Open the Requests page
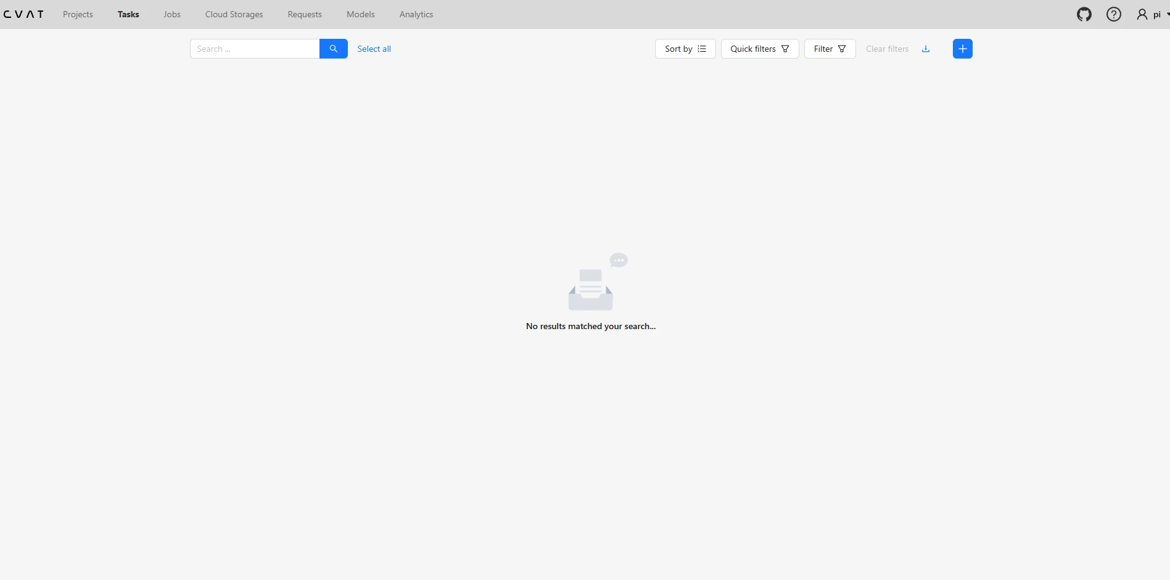Viewport: 1170px width, 580px height. pos(305,14)
